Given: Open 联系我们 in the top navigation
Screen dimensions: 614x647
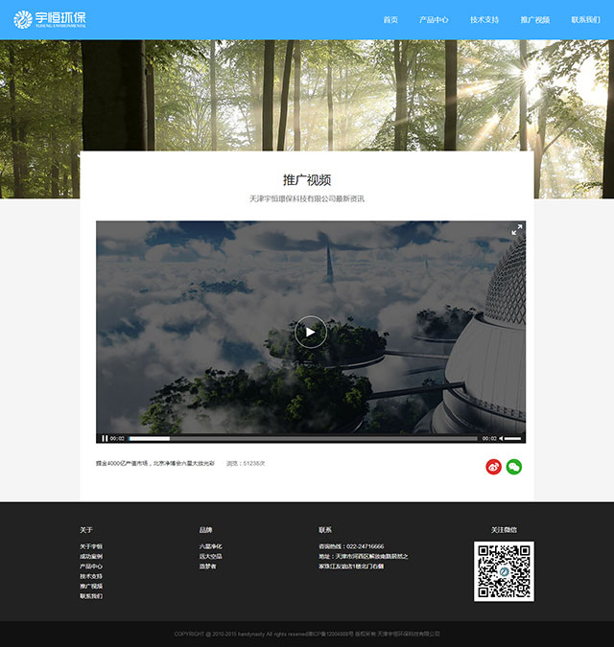Looking at the screenshot, I should click(585, 20).
